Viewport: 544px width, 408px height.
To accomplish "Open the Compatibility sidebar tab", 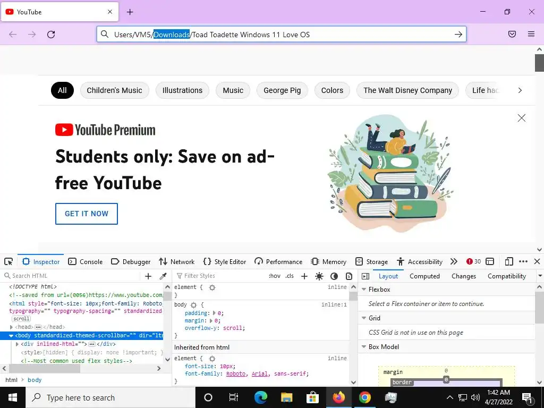I will (507, 276).
